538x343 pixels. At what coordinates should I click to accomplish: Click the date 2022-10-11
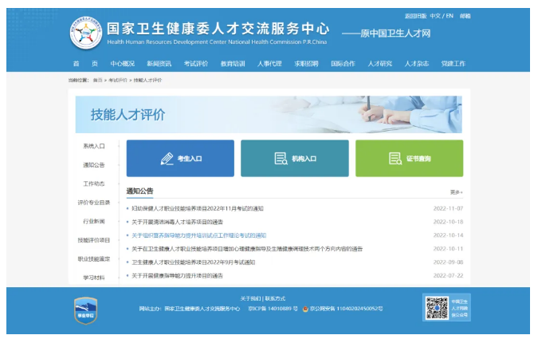(448, 249)
